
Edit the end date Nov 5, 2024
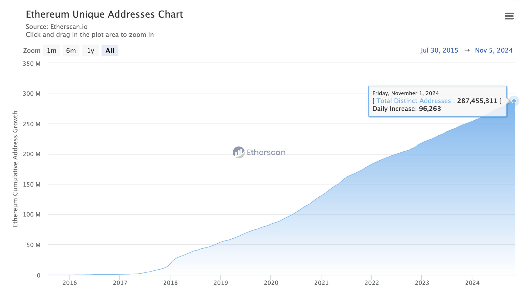pyautogui.click(x=494, y=50)
